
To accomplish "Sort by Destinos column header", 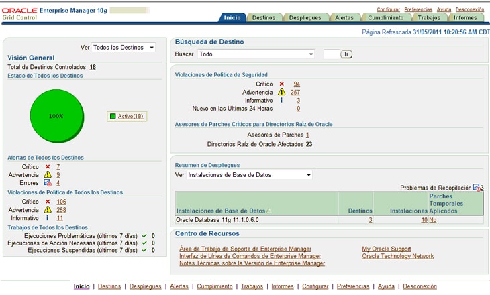I will 360,211.
